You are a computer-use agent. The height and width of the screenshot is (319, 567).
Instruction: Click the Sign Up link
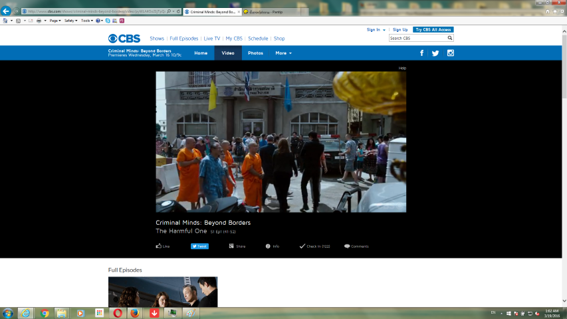coord(400,30)
